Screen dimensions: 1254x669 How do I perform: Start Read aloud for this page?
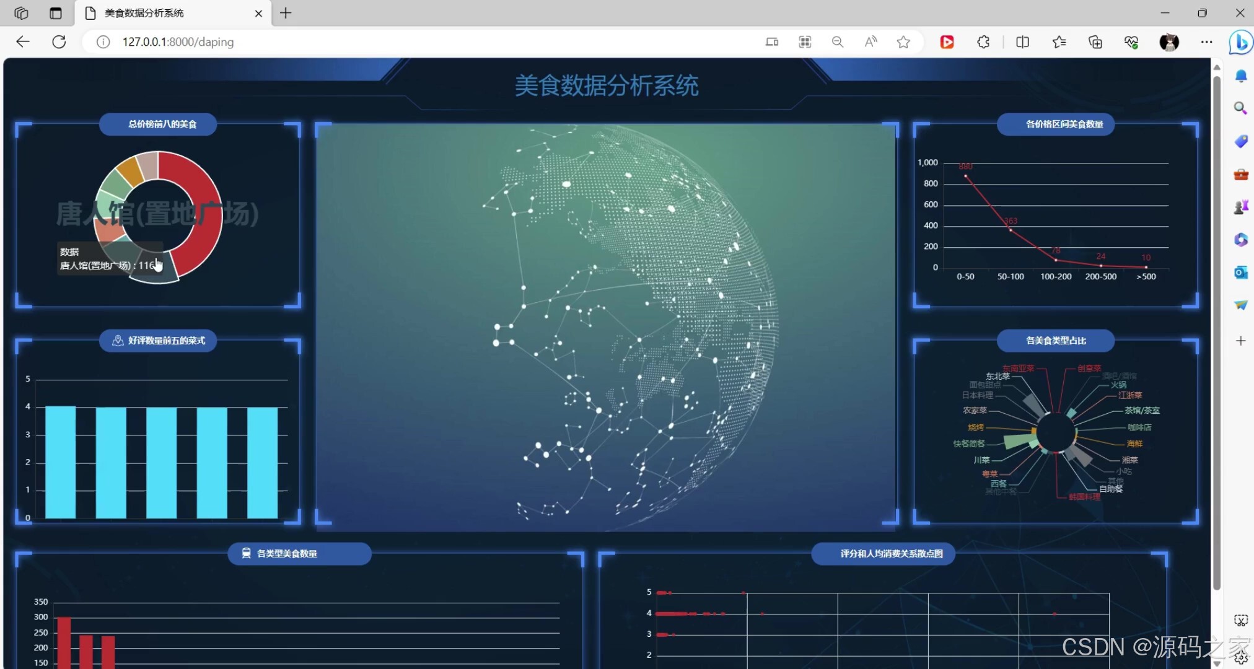point(871,42)
